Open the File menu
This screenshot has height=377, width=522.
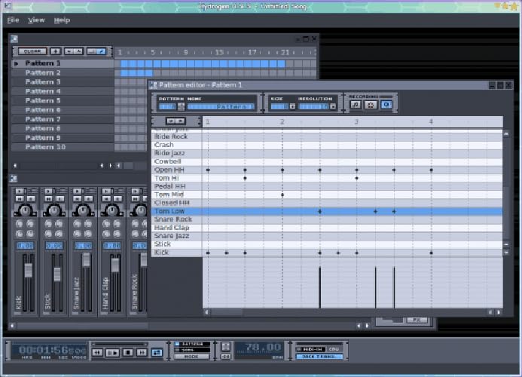(13, 20)
